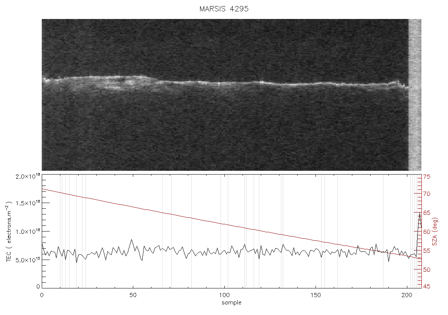Screen dimensions: 448x315
Task: Click the 1.0×10¹⁶ y-axis tick label
Action: point(28,232)
